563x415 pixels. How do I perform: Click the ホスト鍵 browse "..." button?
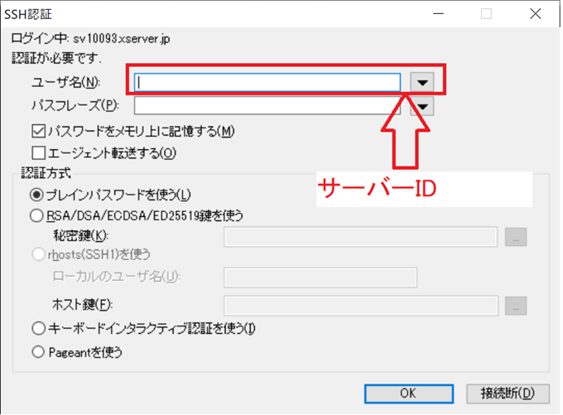pyautogui.click(x=516, y=306)
